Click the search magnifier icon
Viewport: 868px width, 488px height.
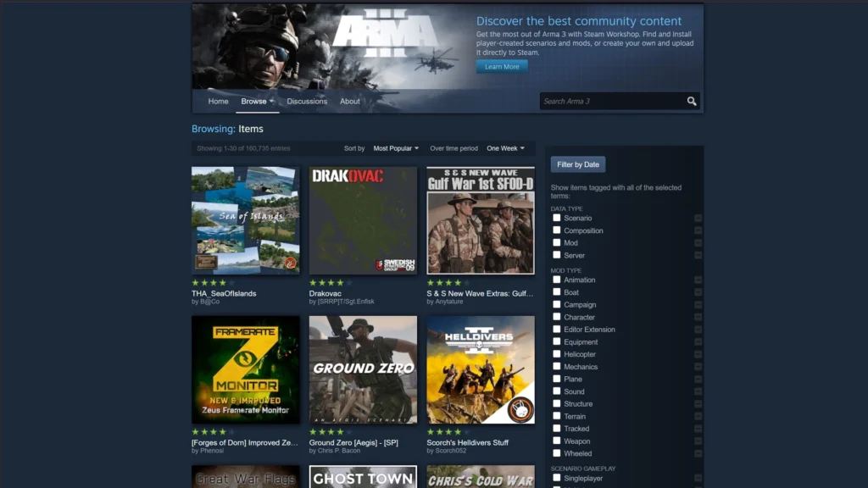pyautogui.click(x=692, y=102)
